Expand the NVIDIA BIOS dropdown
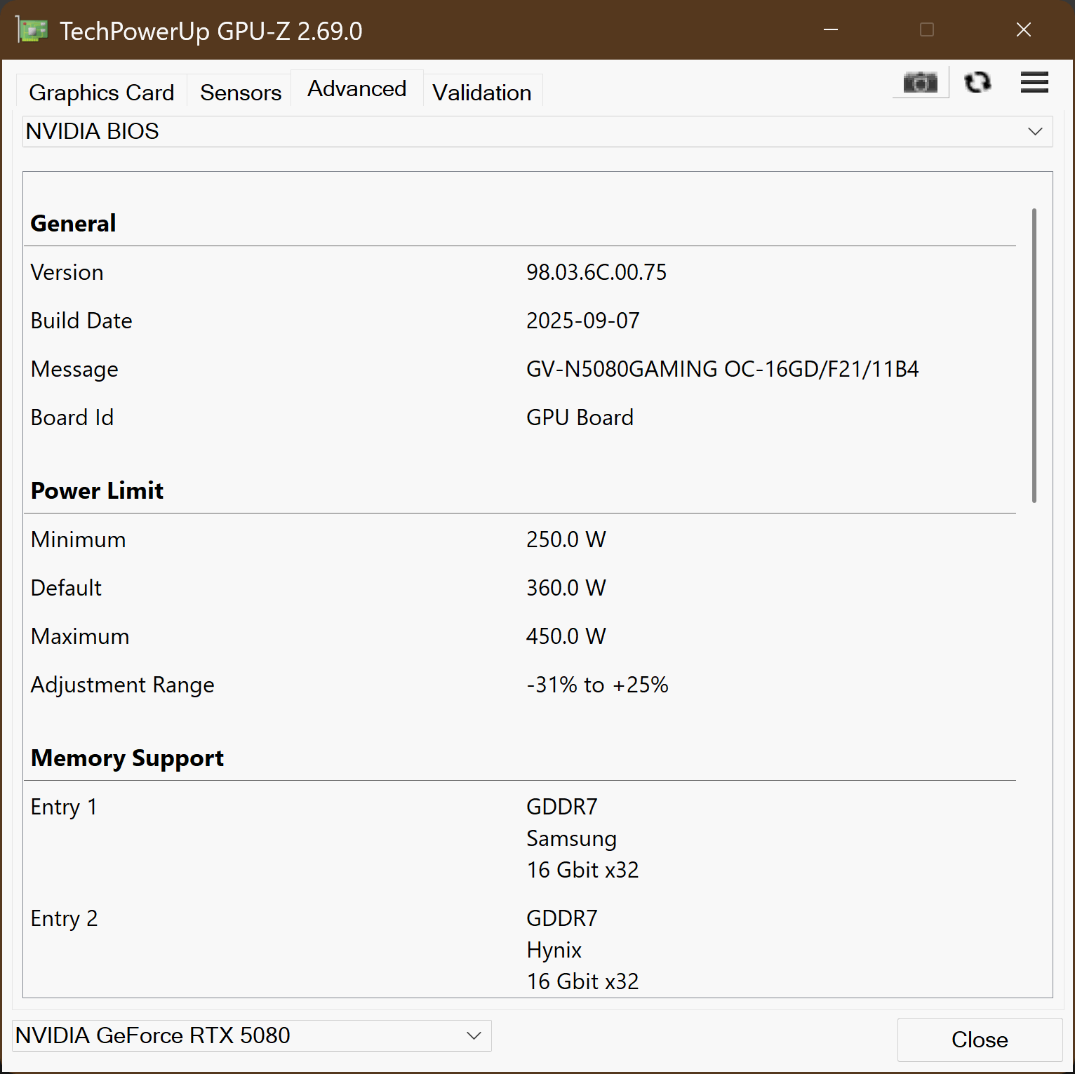 click(x=537, y=131)
